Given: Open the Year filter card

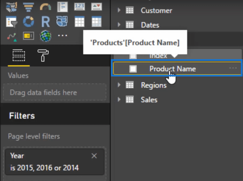Looking at the screenshot, I should (x=55, y=162).
